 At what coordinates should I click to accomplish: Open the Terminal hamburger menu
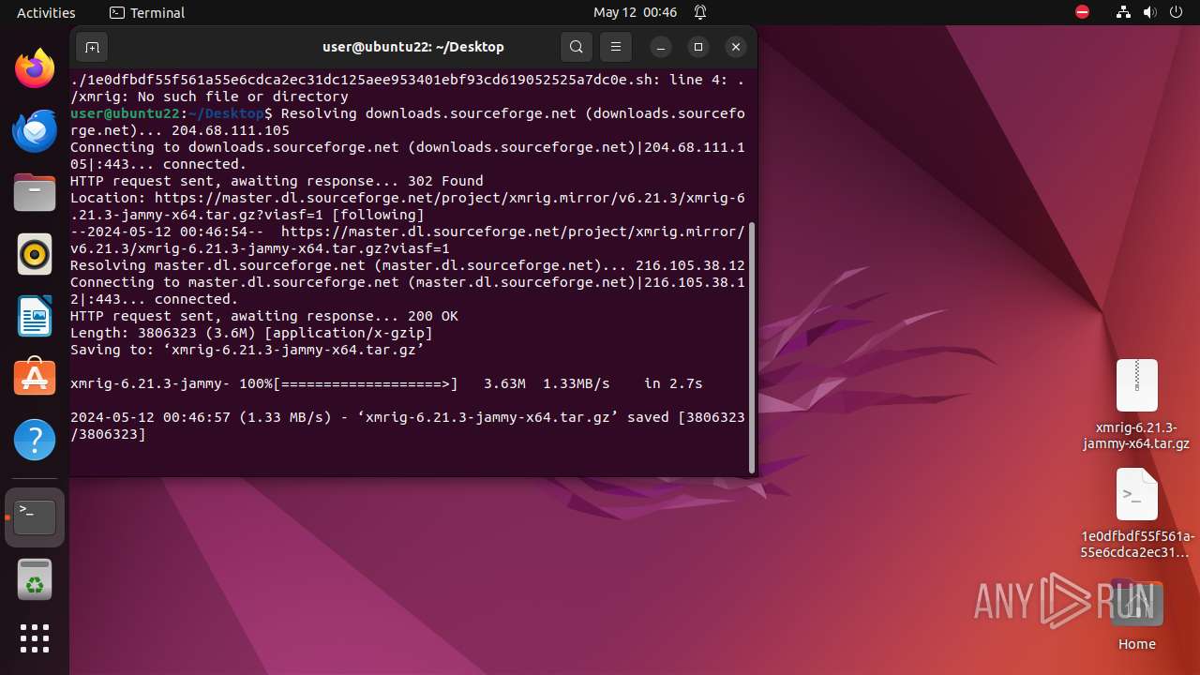(x=615, y=47)
